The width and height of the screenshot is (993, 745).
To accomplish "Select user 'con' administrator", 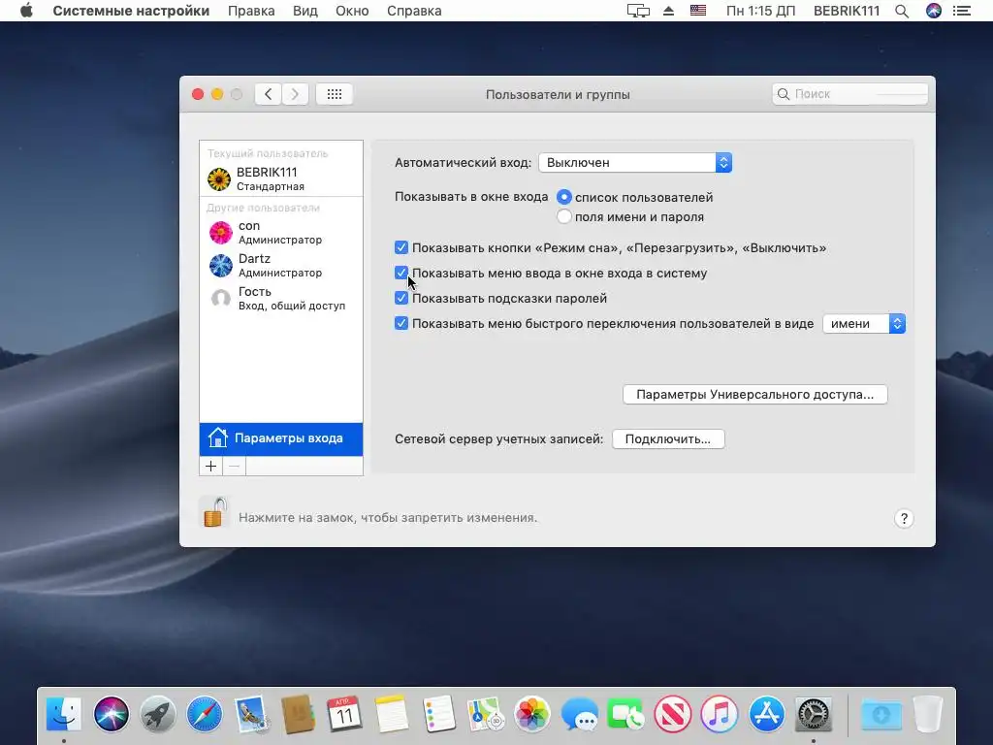I will 281,233.
